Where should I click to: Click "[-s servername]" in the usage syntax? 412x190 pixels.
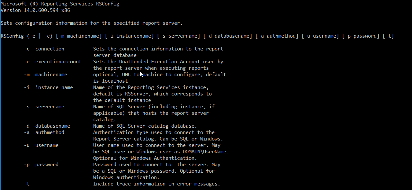pyautogui.click(x=178, y=36)
